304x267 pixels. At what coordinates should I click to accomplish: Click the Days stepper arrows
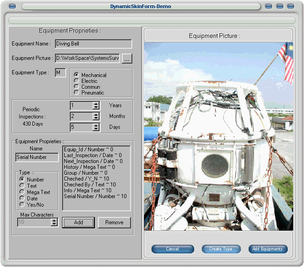pyautogui.click(x=96, y=127)
